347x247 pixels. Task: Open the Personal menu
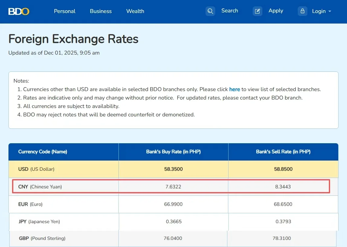click(x=65, y=11)
